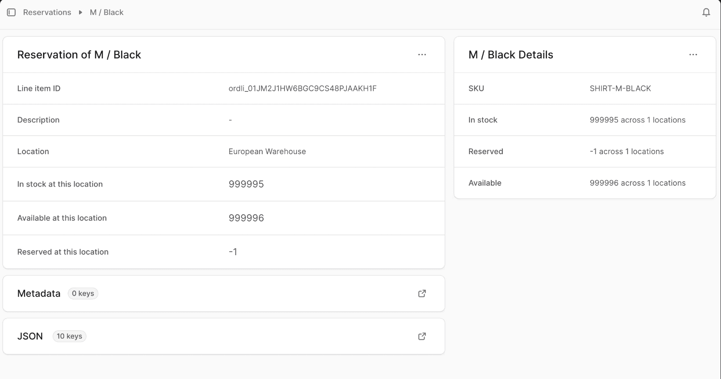721x379 pixels.
Task: Click the SHIRT-M-BLACK SKU value
Action: (x=620, y=88)
